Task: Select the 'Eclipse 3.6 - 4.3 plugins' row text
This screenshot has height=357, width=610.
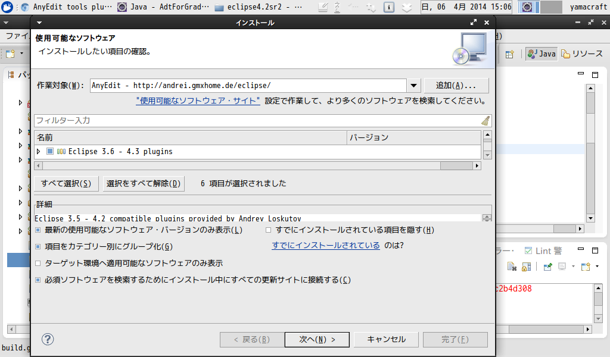Action: click(x=120, y=152)
